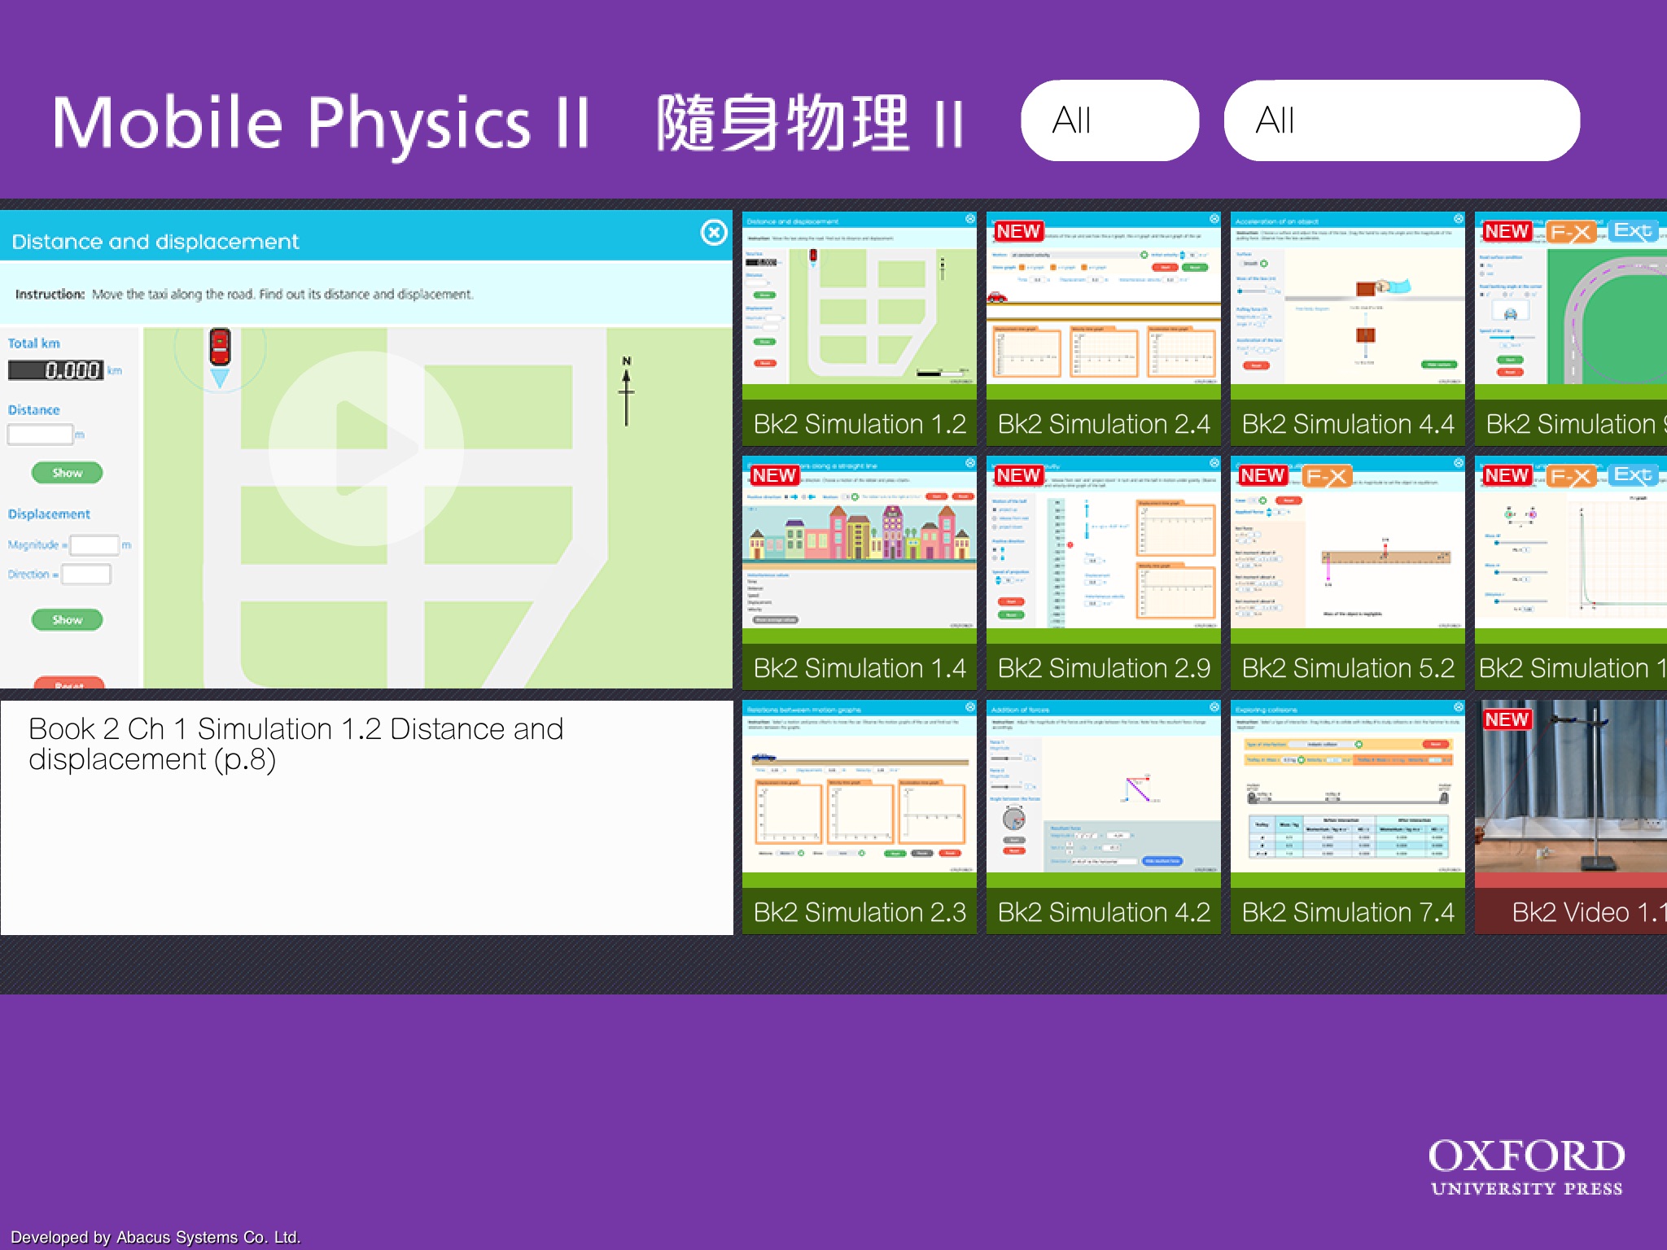Image resolution: width=1667 pixels, height=1250 pixels.
Task: Open Bk2 Simulation 4.2 thumbnail
Action: [x=1103, y=816]
